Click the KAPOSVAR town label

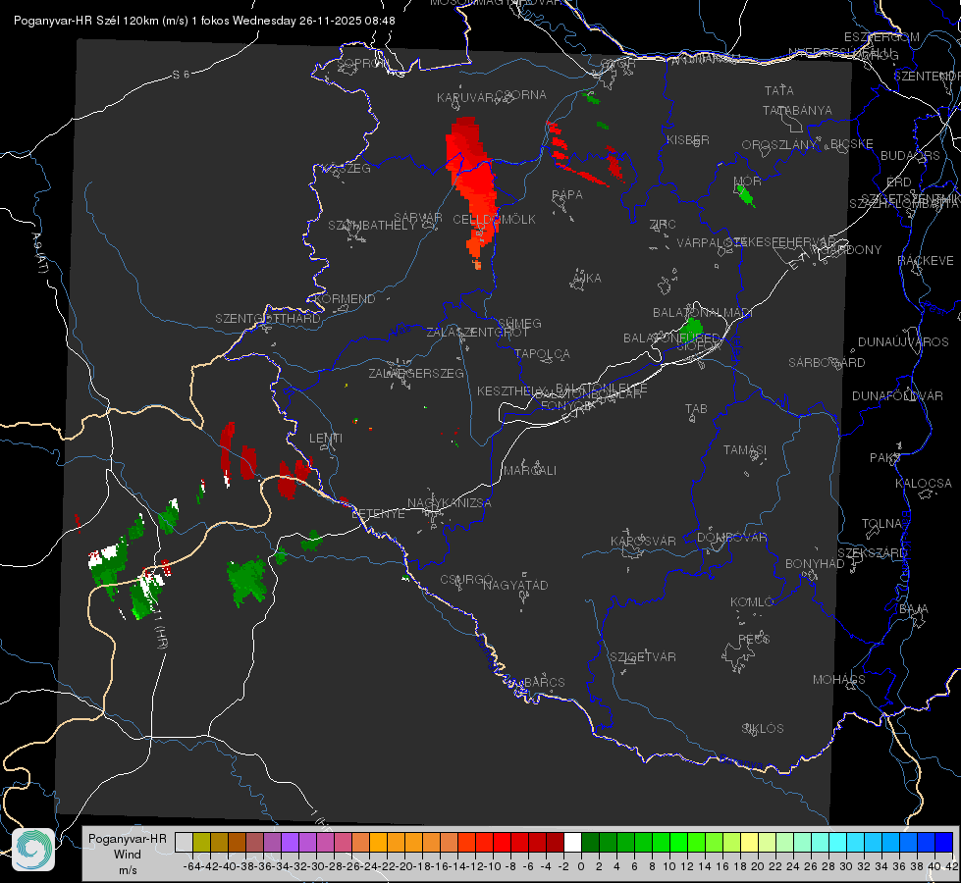(x=643, y=541)
